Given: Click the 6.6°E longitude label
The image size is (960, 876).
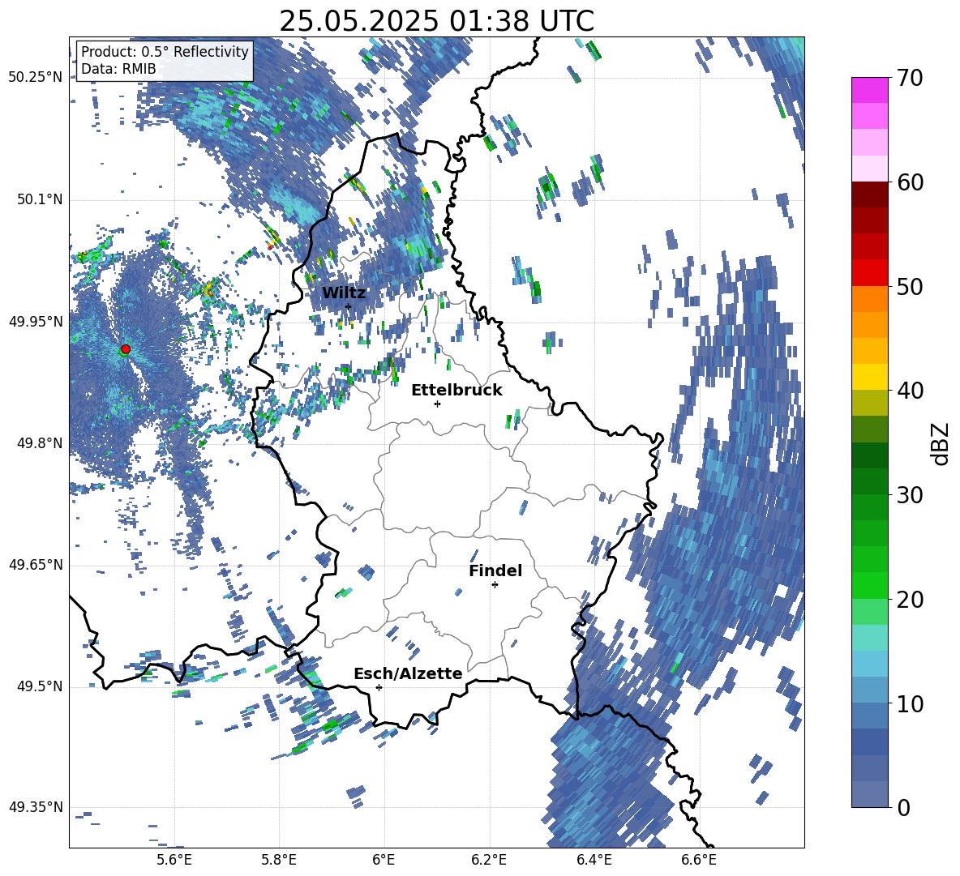Looking at the screenshot, I should click(x=699, y=860).
